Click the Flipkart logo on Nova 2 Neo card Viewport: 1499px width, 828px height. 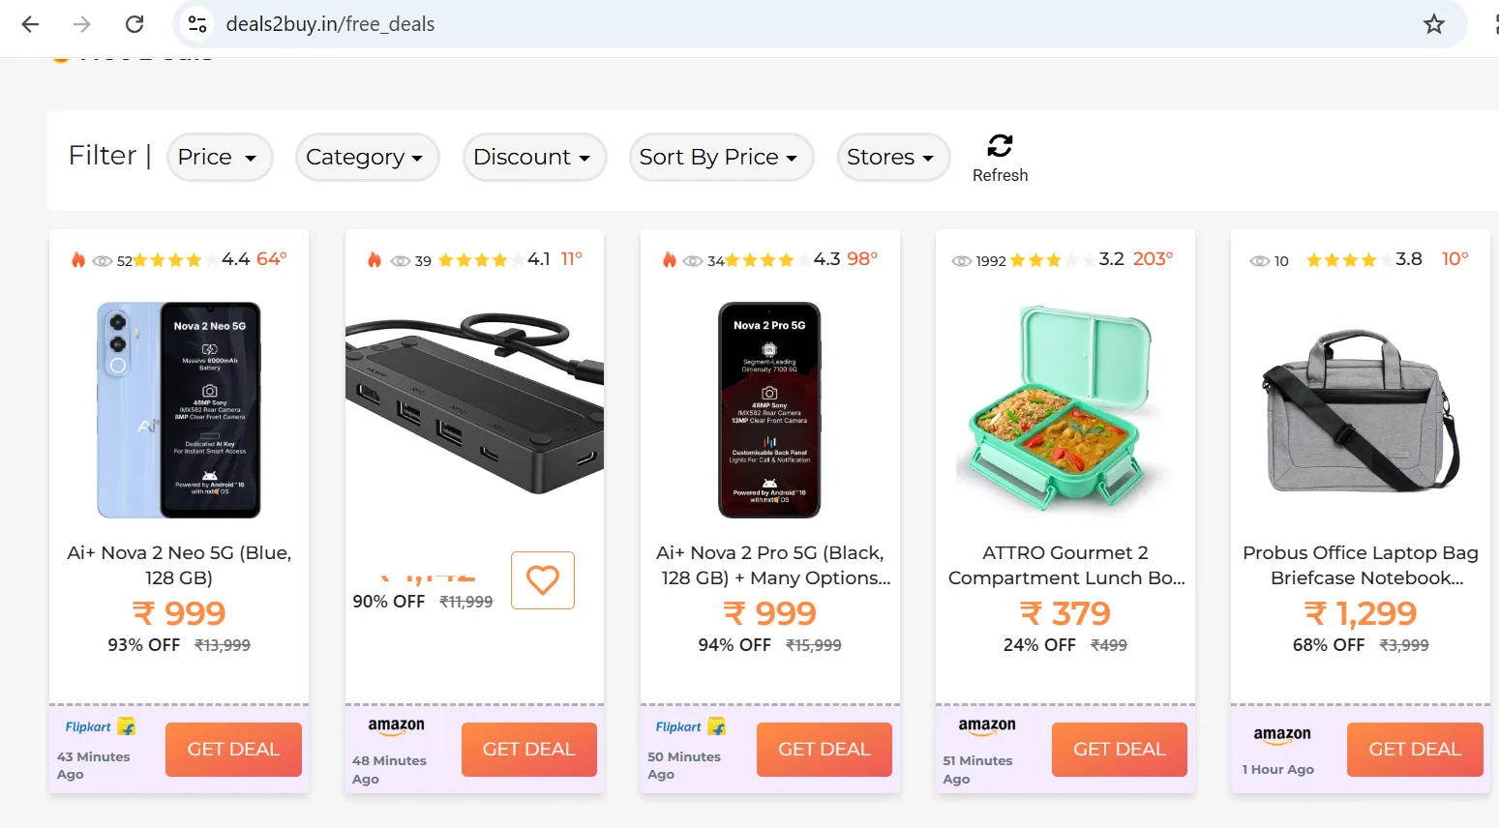point(100,726)
